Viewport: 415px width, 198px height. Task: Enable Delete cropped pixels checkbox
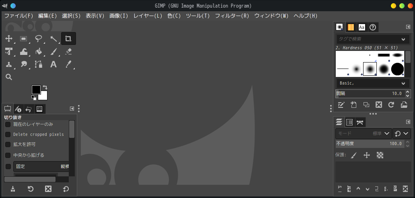point(8,134)
